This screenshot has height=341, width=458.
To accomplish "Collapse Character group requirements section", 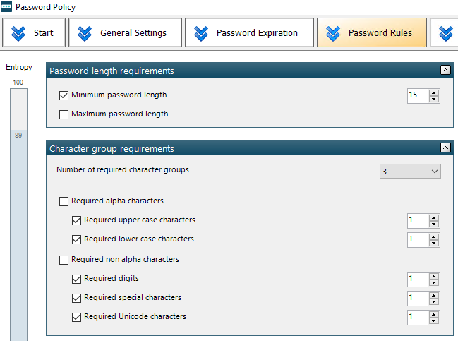I will (x=445, y=148).
